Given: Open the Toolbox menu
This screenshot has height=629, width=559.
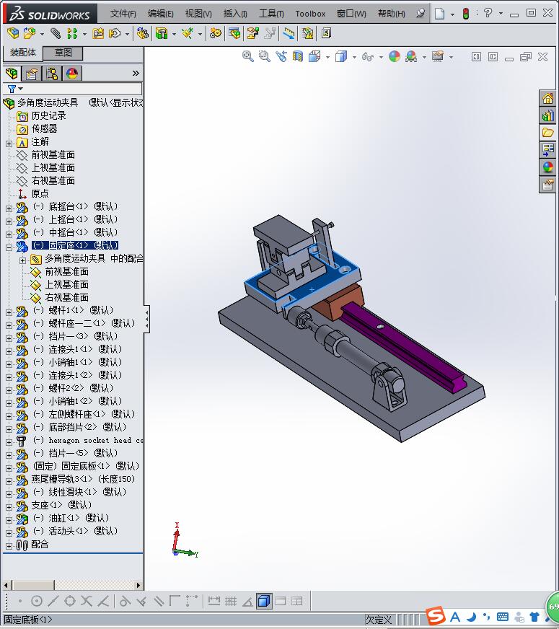Looking at the screenshot, I should coord(310,14).
